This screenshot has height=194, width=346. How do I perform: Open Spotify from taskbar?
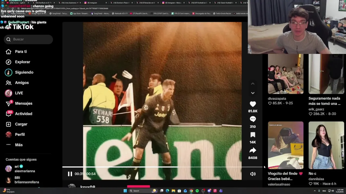(x=197, y=191)
